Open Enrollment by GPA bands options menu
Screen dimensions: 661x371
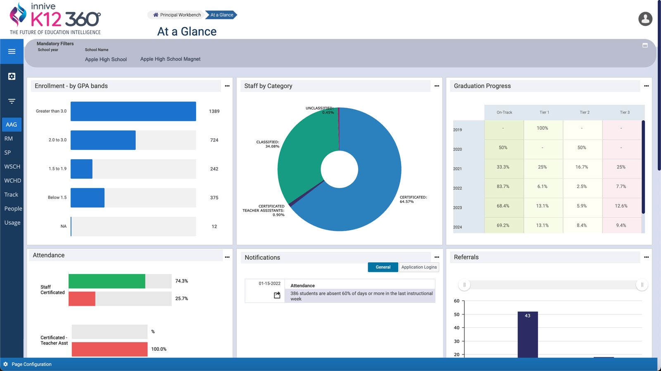[227, 86]
